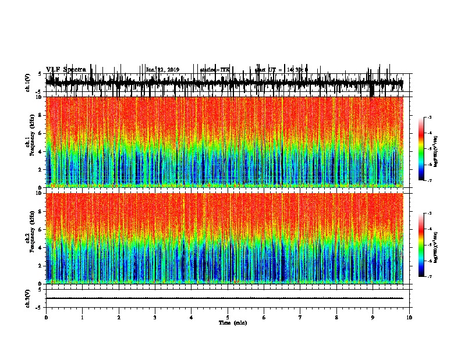Click the ch.1 spectrogram color scale bar
The height and width of the screenshot is (356, 461).
(421, 149)
